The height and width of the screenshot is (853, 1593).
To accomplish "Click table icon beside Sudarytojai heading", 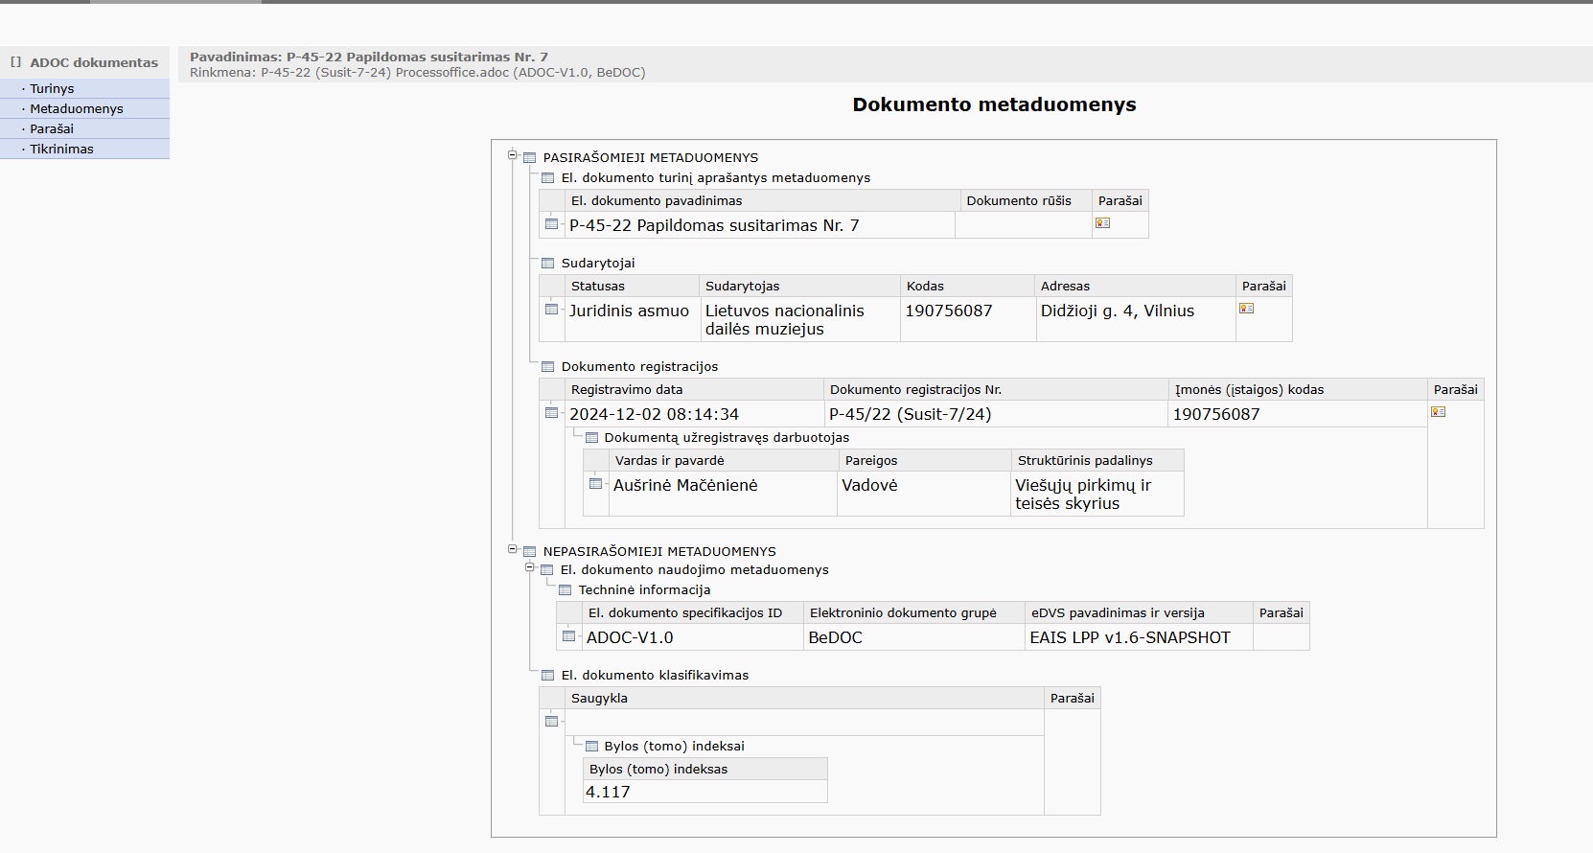I will [x=547, y=264].
